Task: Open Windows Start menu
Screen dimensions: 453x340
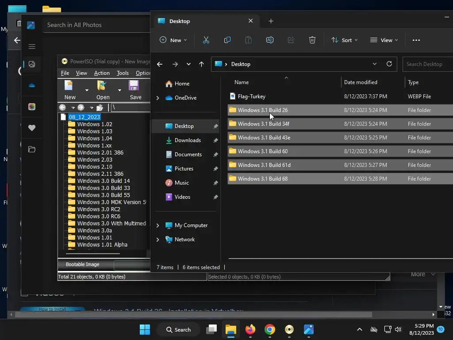Action: click(145, 329)
